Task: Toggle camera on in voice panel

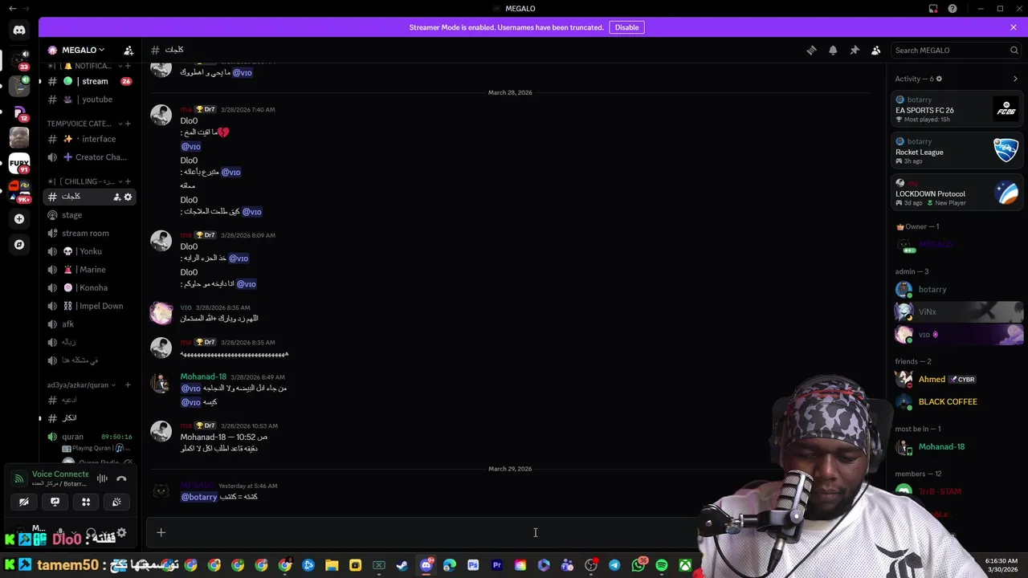Action: [24, 502]
